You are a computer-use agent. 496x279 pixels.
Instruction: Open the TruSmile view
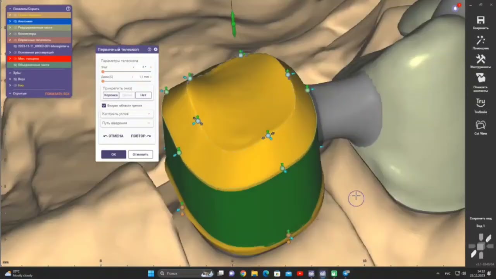pos(480,102)
